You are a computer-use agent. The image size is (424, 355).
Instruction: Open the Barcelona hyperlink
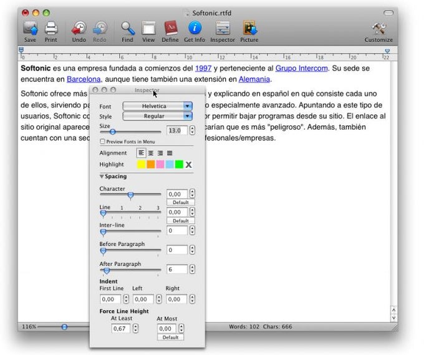click(84, 79)
